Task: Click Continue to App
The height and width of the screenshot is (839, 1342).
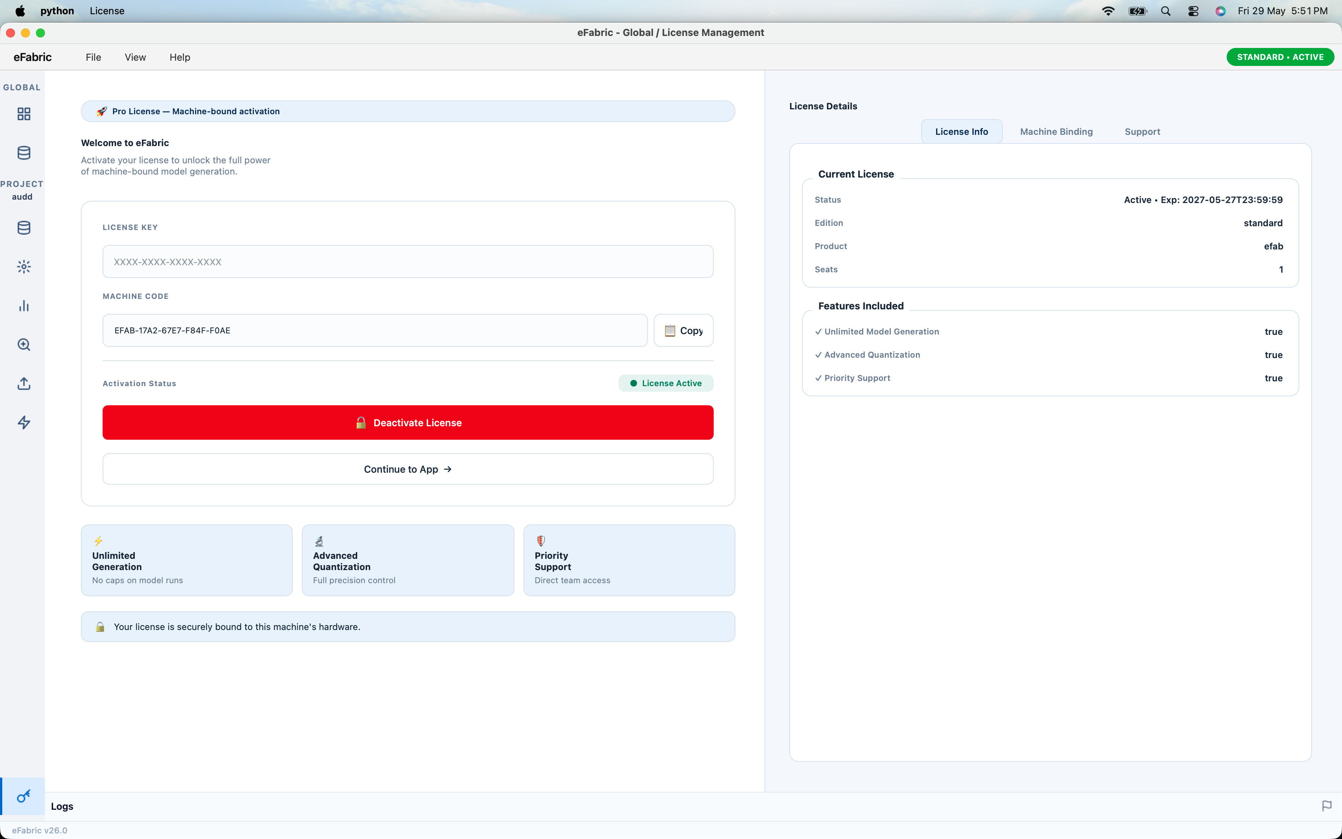Action: 408,469
